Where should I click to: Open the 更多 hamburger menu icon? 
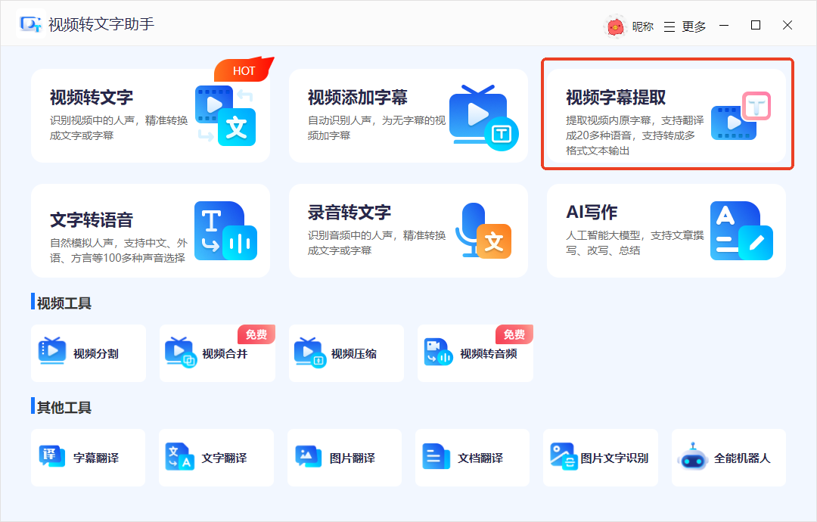pos(669,26)
